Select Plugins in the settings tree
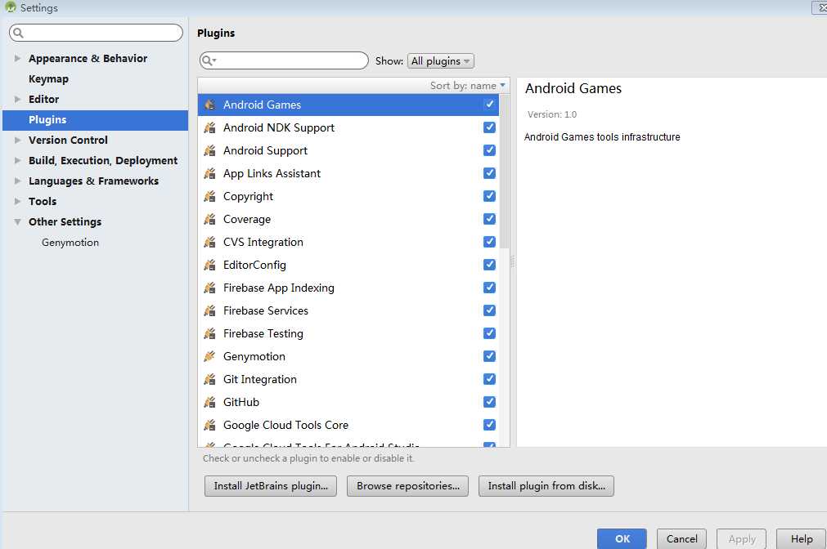Image resolution: width=827 pixels, height=549 pixels. tap(95, 119)
